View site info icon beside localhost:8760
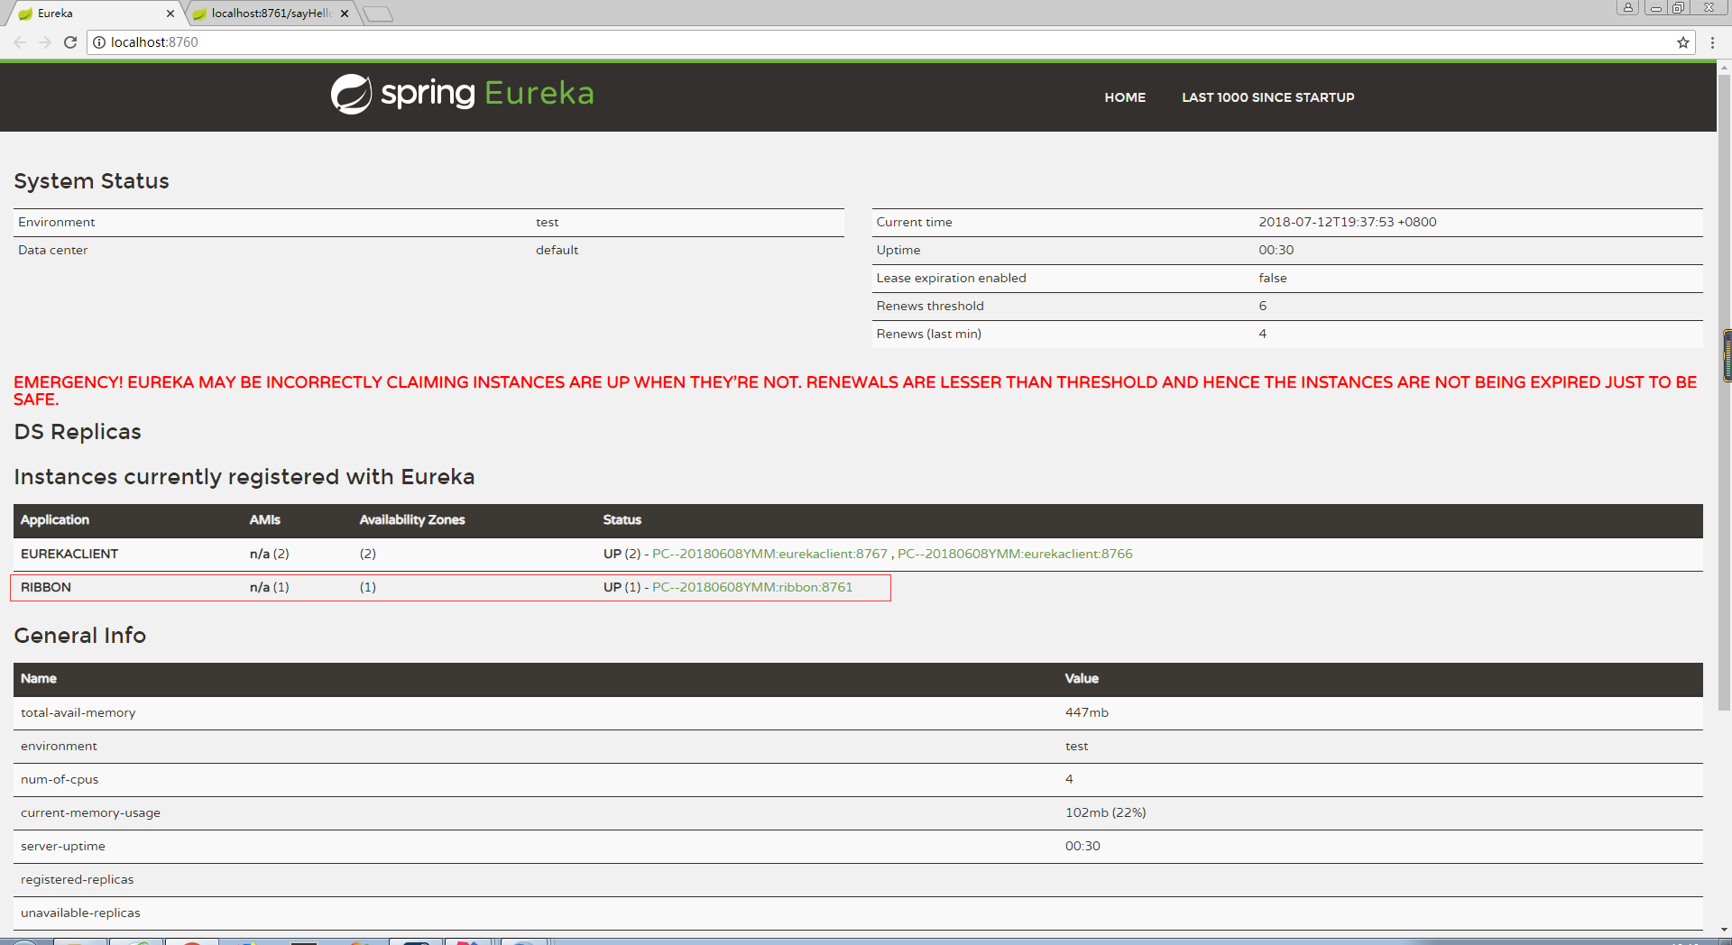 (x=99, y=42)
